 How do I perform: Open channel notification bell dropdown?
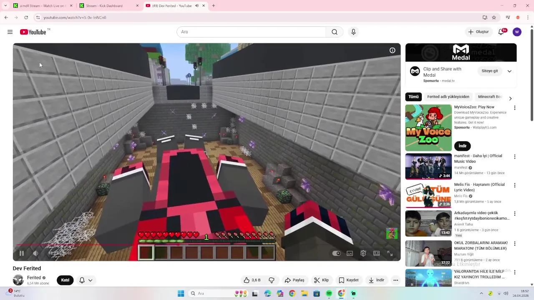click(x=86, y=280)
